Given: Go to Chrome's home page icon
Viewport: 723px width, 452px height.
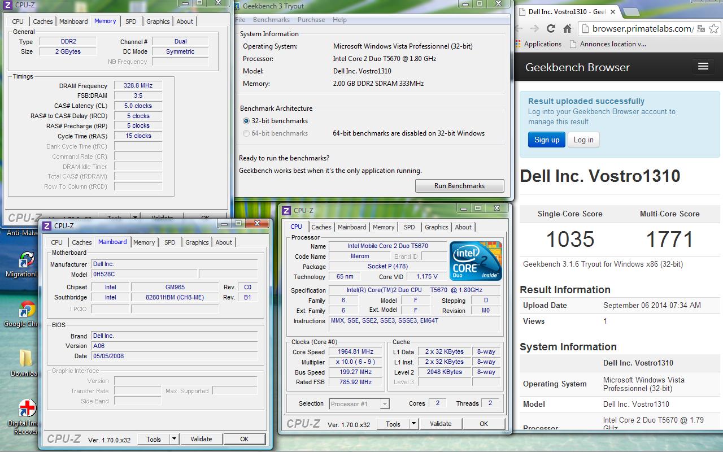Looking at the screenshot, I should (x=568, y=28).
